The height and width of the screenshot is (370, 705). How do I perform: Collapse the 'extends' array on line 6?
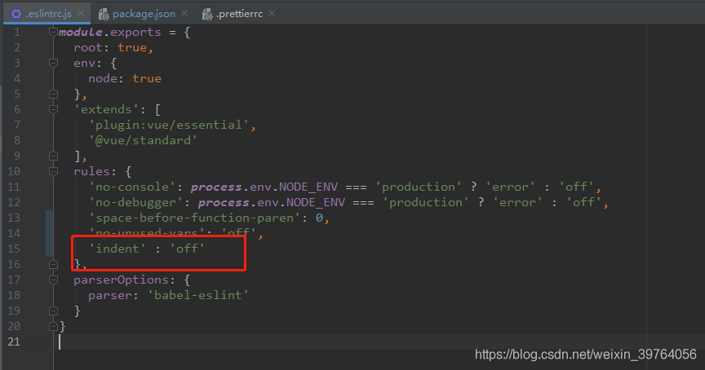[54, 109]
